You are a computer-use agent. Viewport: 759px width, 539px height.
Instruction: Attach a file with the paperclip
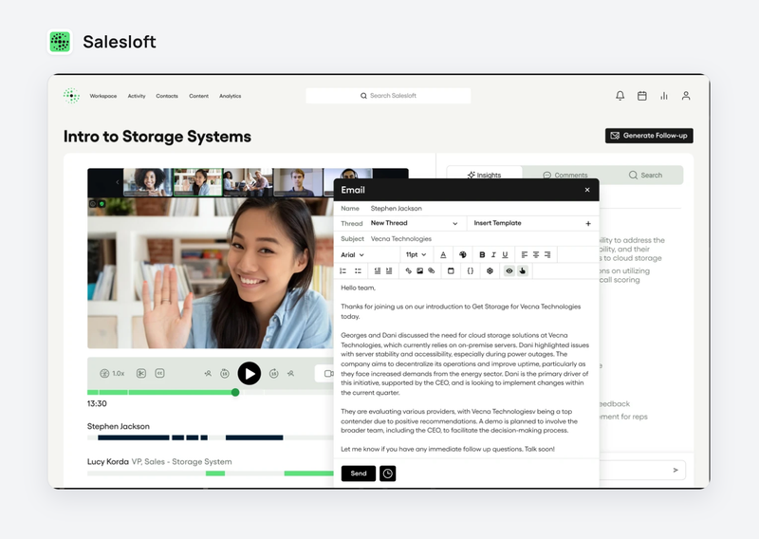pyautogui.click(x=432, y=270)
